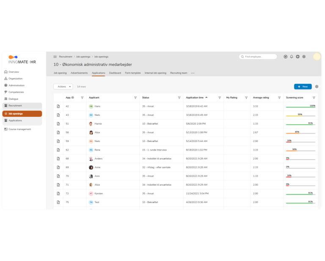Go to Course management in the sidebar
The image size is (325, 261).
click(x=19, y=129)
